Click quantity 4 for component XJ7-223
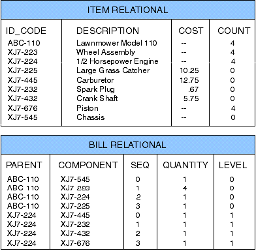The image size is (256, 251). (185, 188)
